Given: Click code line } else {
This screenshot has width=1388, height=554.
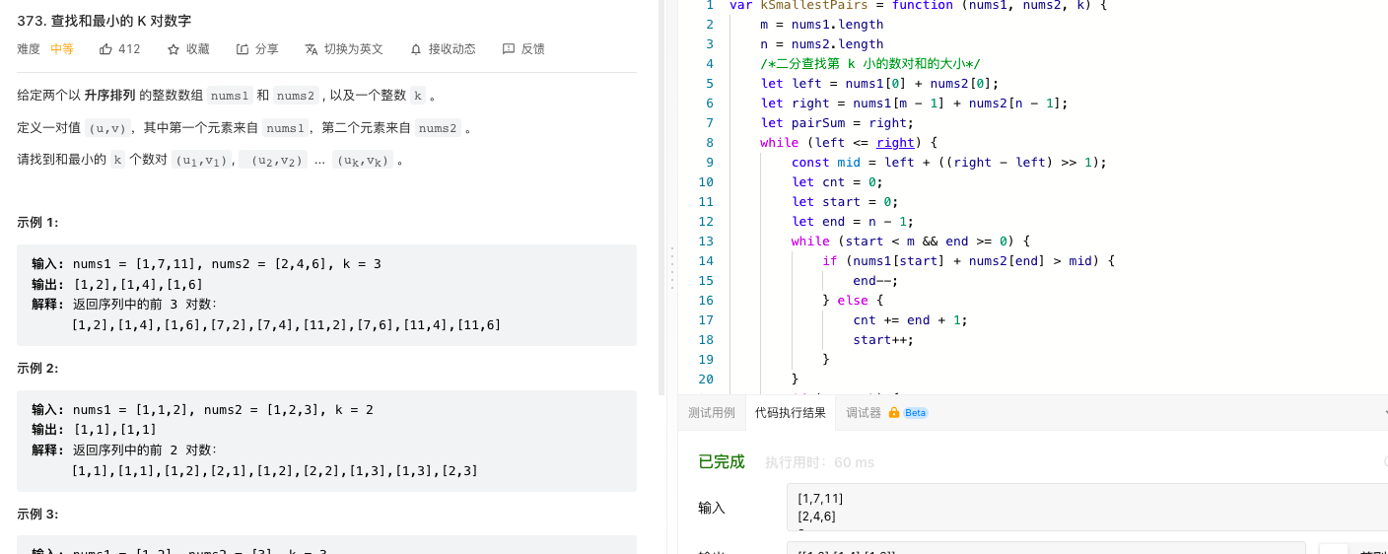Looking at the screenshot, I should 853,301.
